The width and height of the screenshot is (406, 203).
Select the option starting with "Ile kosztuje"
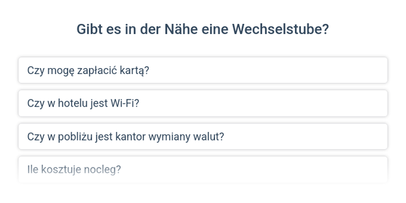point(203,169)
